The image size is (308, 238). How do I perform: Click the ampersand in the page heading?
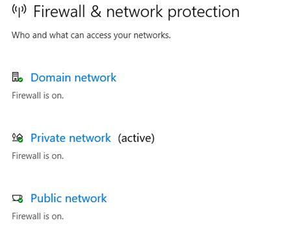click(x=96, y=12)
